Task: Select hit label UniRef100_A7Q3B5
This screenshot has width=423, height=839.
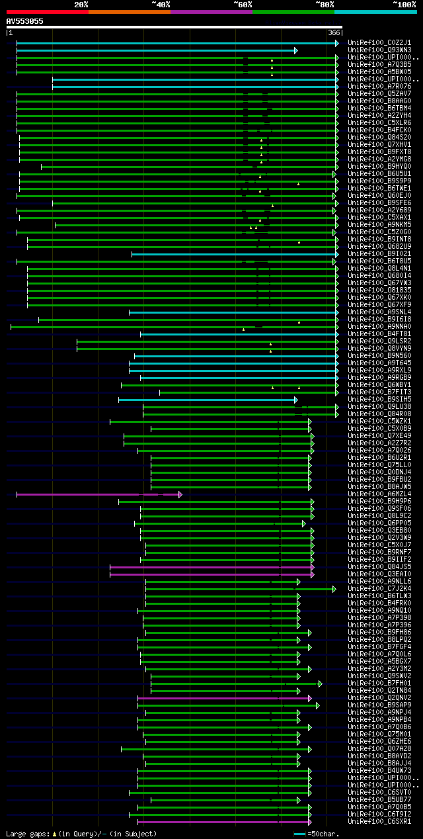Action: 379,65
